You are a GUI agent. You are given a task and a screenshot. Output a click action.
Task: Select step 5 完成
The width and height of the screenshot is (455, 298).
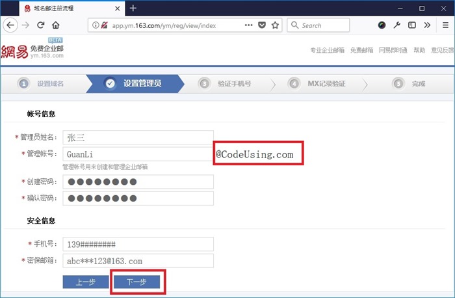(409, 84)
